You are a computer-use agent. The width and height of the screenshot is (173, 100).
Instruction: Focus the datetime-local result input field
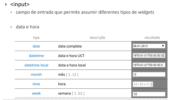[149, 65]
